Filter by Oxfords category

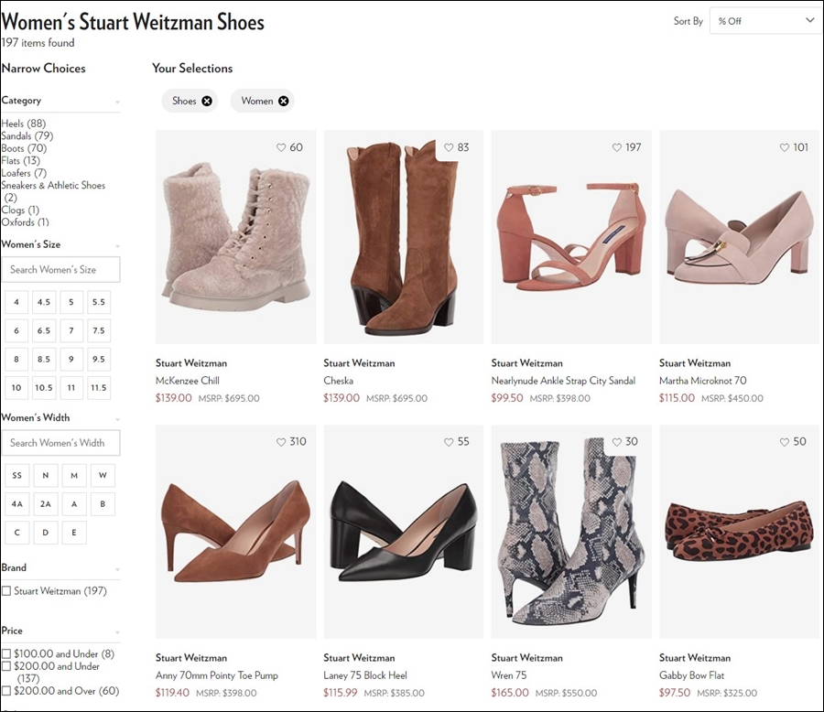pos(26,222)
